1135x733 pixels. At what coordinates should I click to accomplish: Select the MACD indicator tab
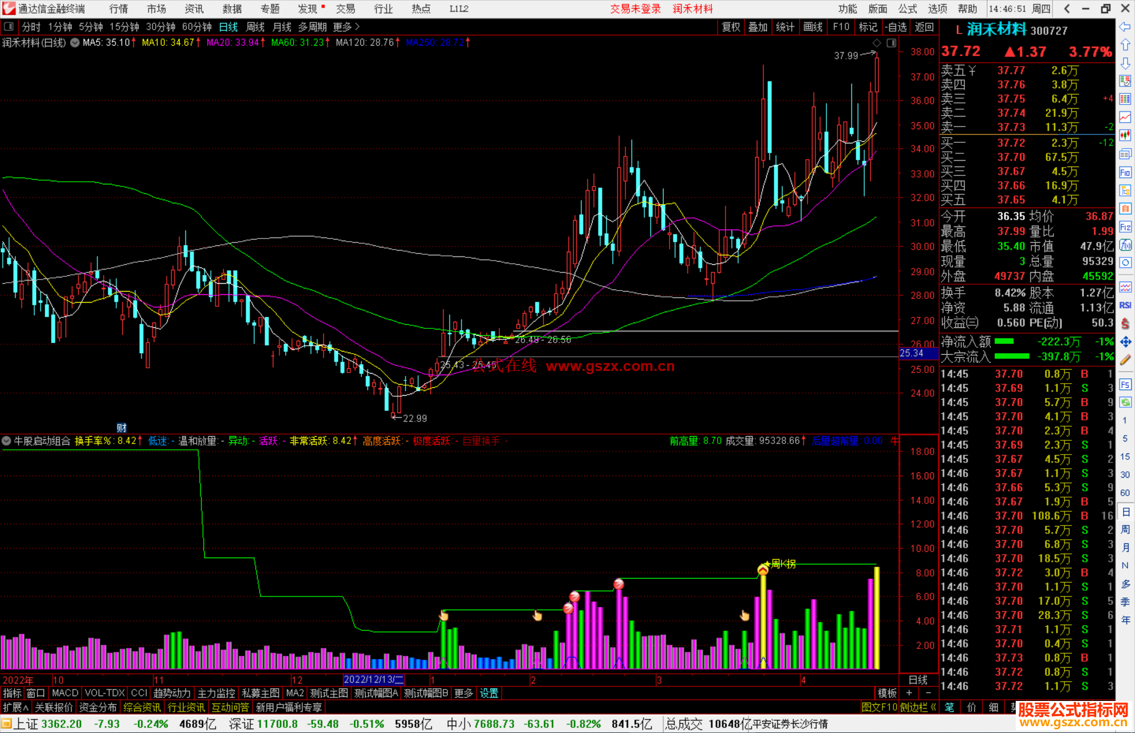click(65, 693)
